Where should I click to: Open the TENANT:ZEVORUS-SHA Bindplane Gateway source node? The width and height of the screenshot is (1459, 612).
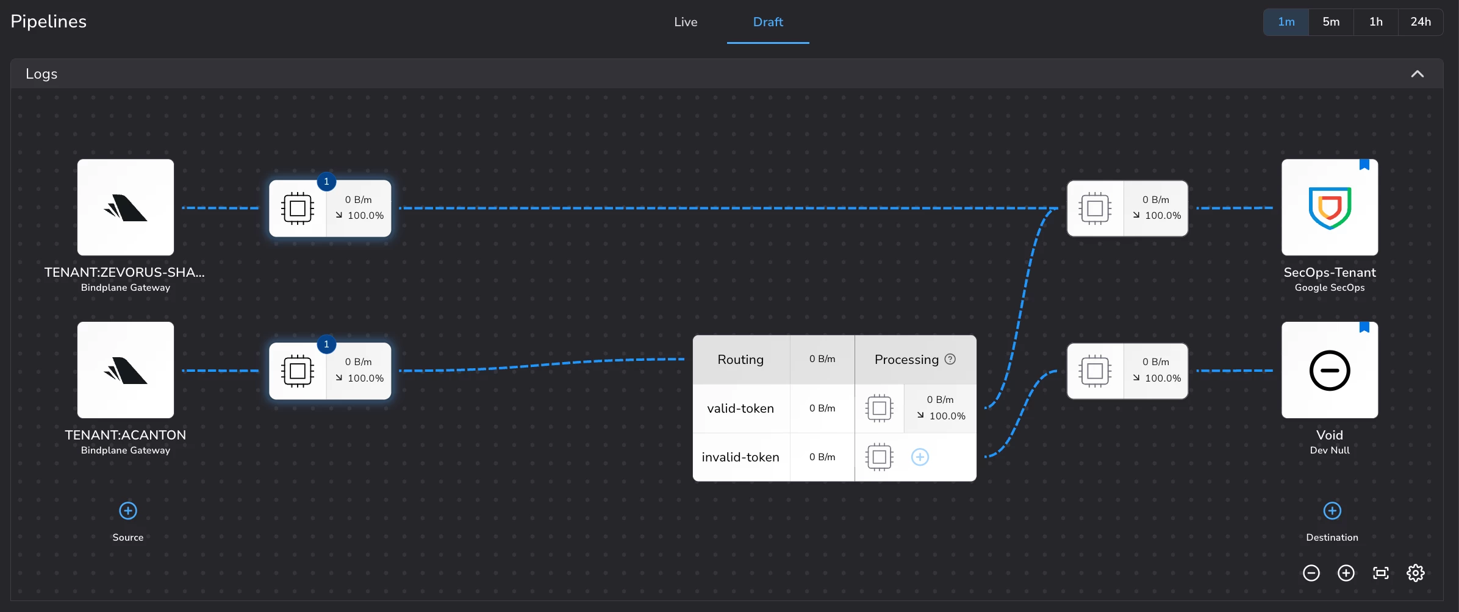click(x=126, y=207)
